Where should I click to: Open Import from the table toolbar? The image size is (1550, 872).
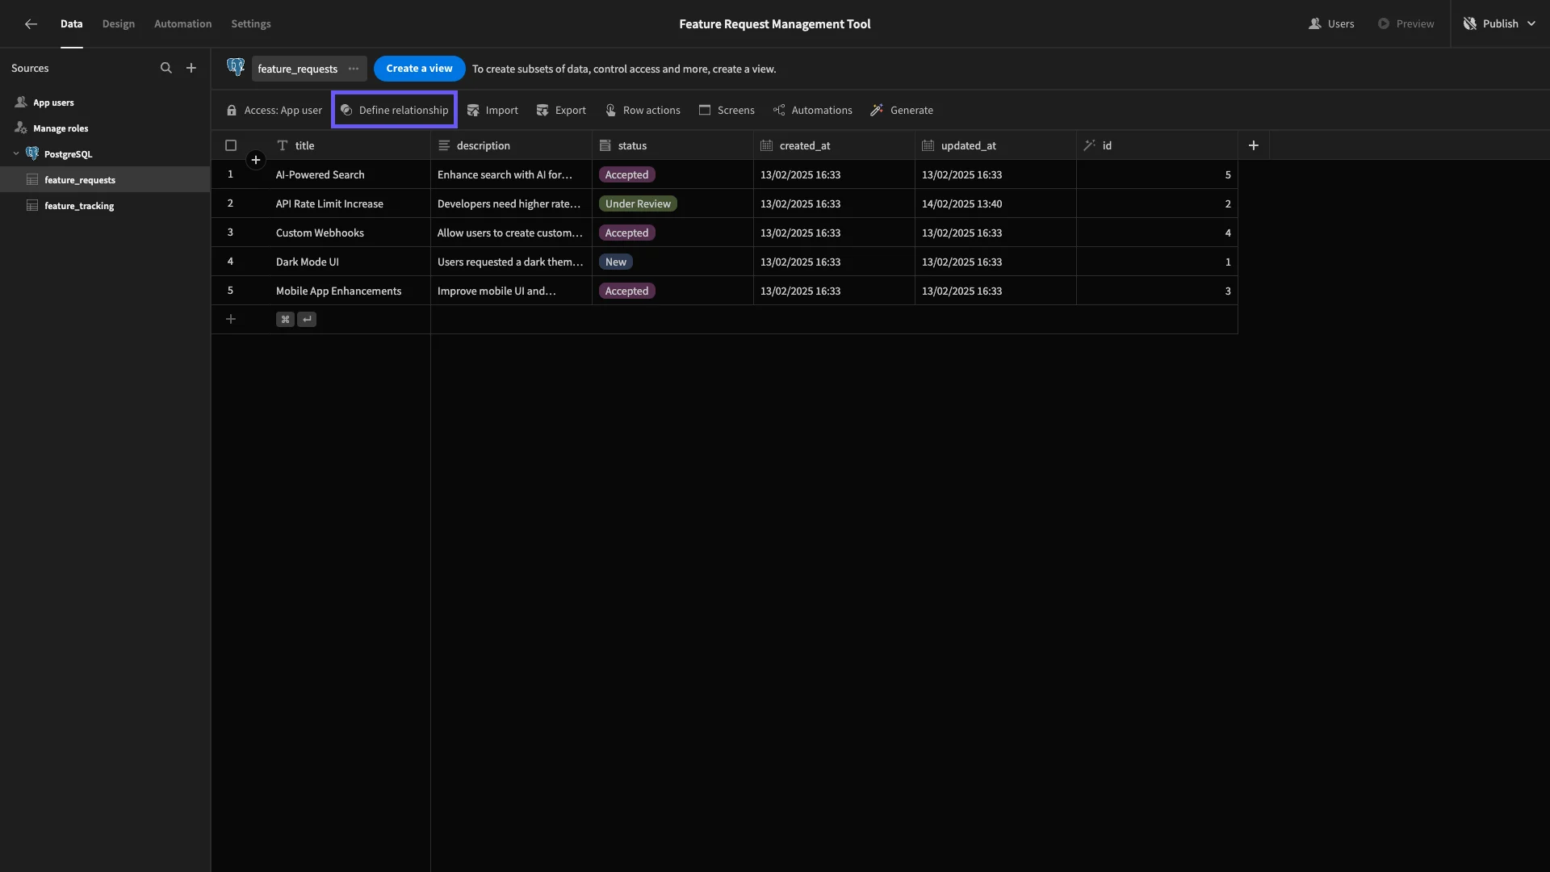click(x=492, y=111)
